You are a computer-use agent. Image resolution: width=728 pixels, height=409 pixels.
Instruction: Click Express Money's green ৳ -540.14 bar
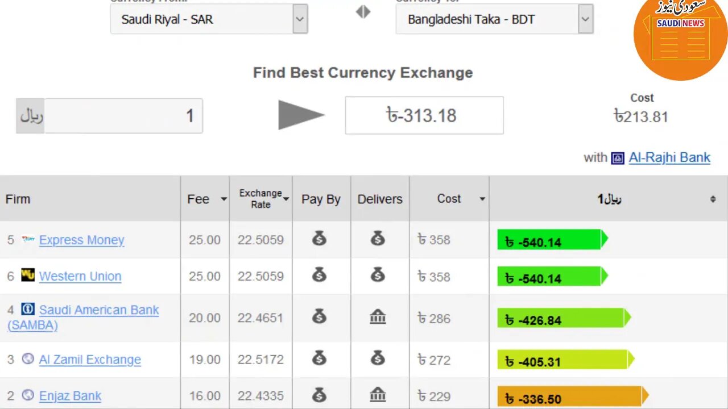[x=552, y=240]
